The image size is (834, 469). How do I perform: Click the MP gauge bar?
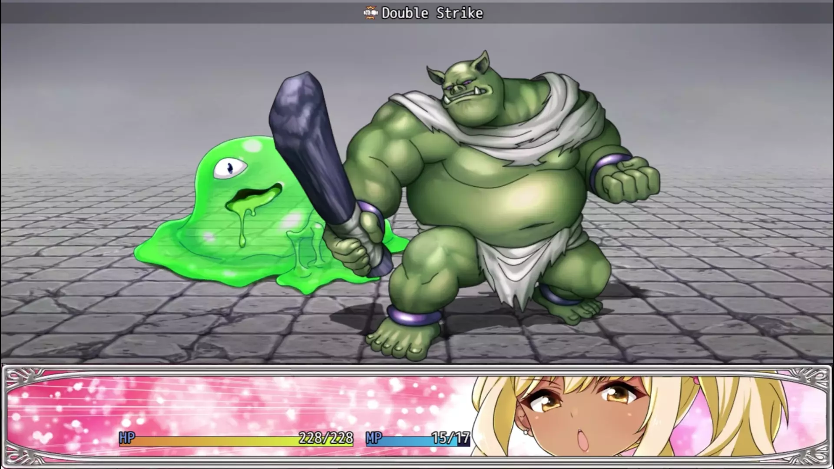[x=418, y=442]
